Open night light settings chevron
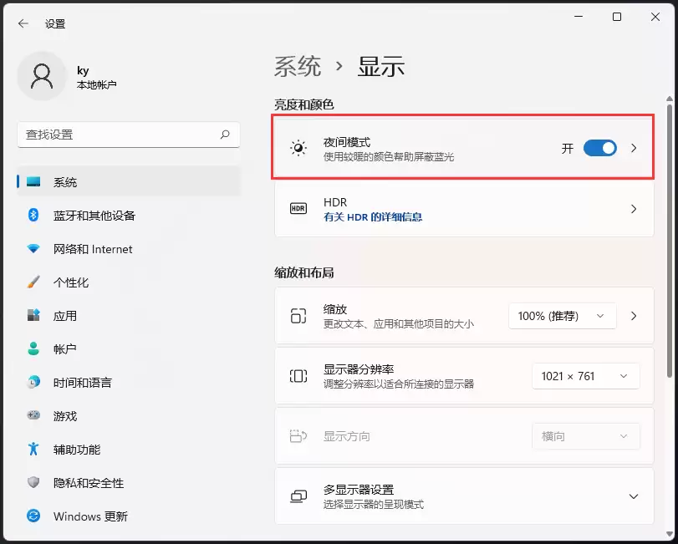 (x=634, y=148)
